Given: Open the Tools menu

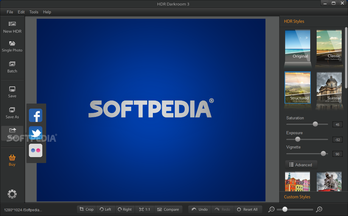Looking at the screenshot, I should pos(34,12).
